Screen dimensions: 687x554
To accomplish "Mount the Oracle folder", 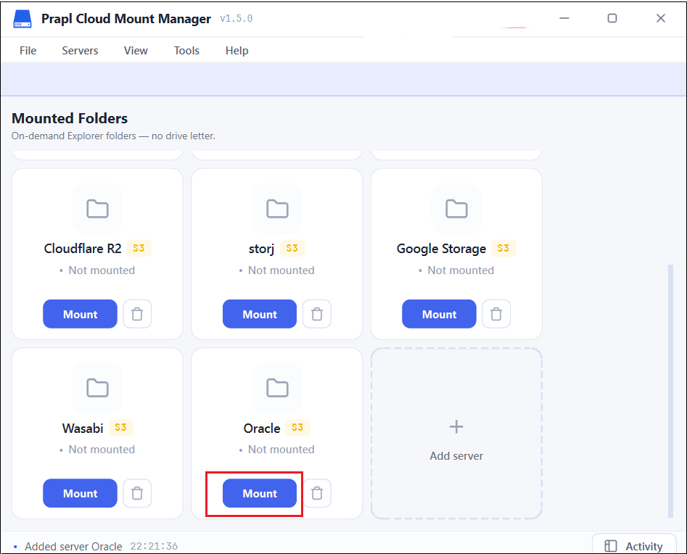I will pos(260,493).
